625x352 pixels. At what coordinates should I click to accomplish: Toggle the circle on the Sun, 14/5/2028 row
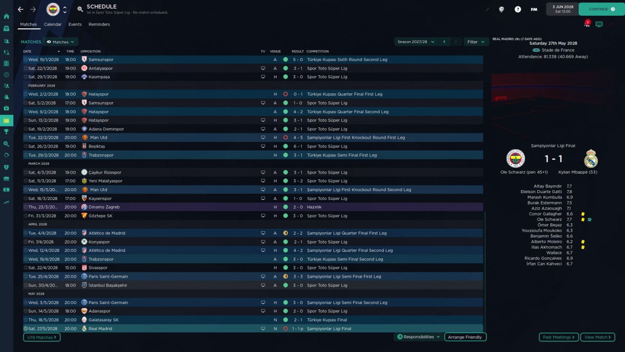coord(25,311)
